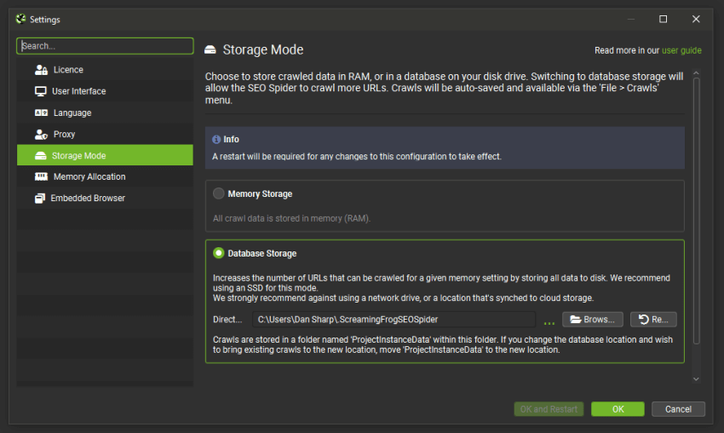Open the Proxy settings section
The image size is (724, 433).
[105, 134]
